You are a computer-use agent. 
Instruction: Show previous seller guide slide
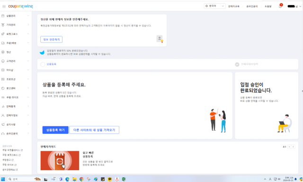pos(289,147)
